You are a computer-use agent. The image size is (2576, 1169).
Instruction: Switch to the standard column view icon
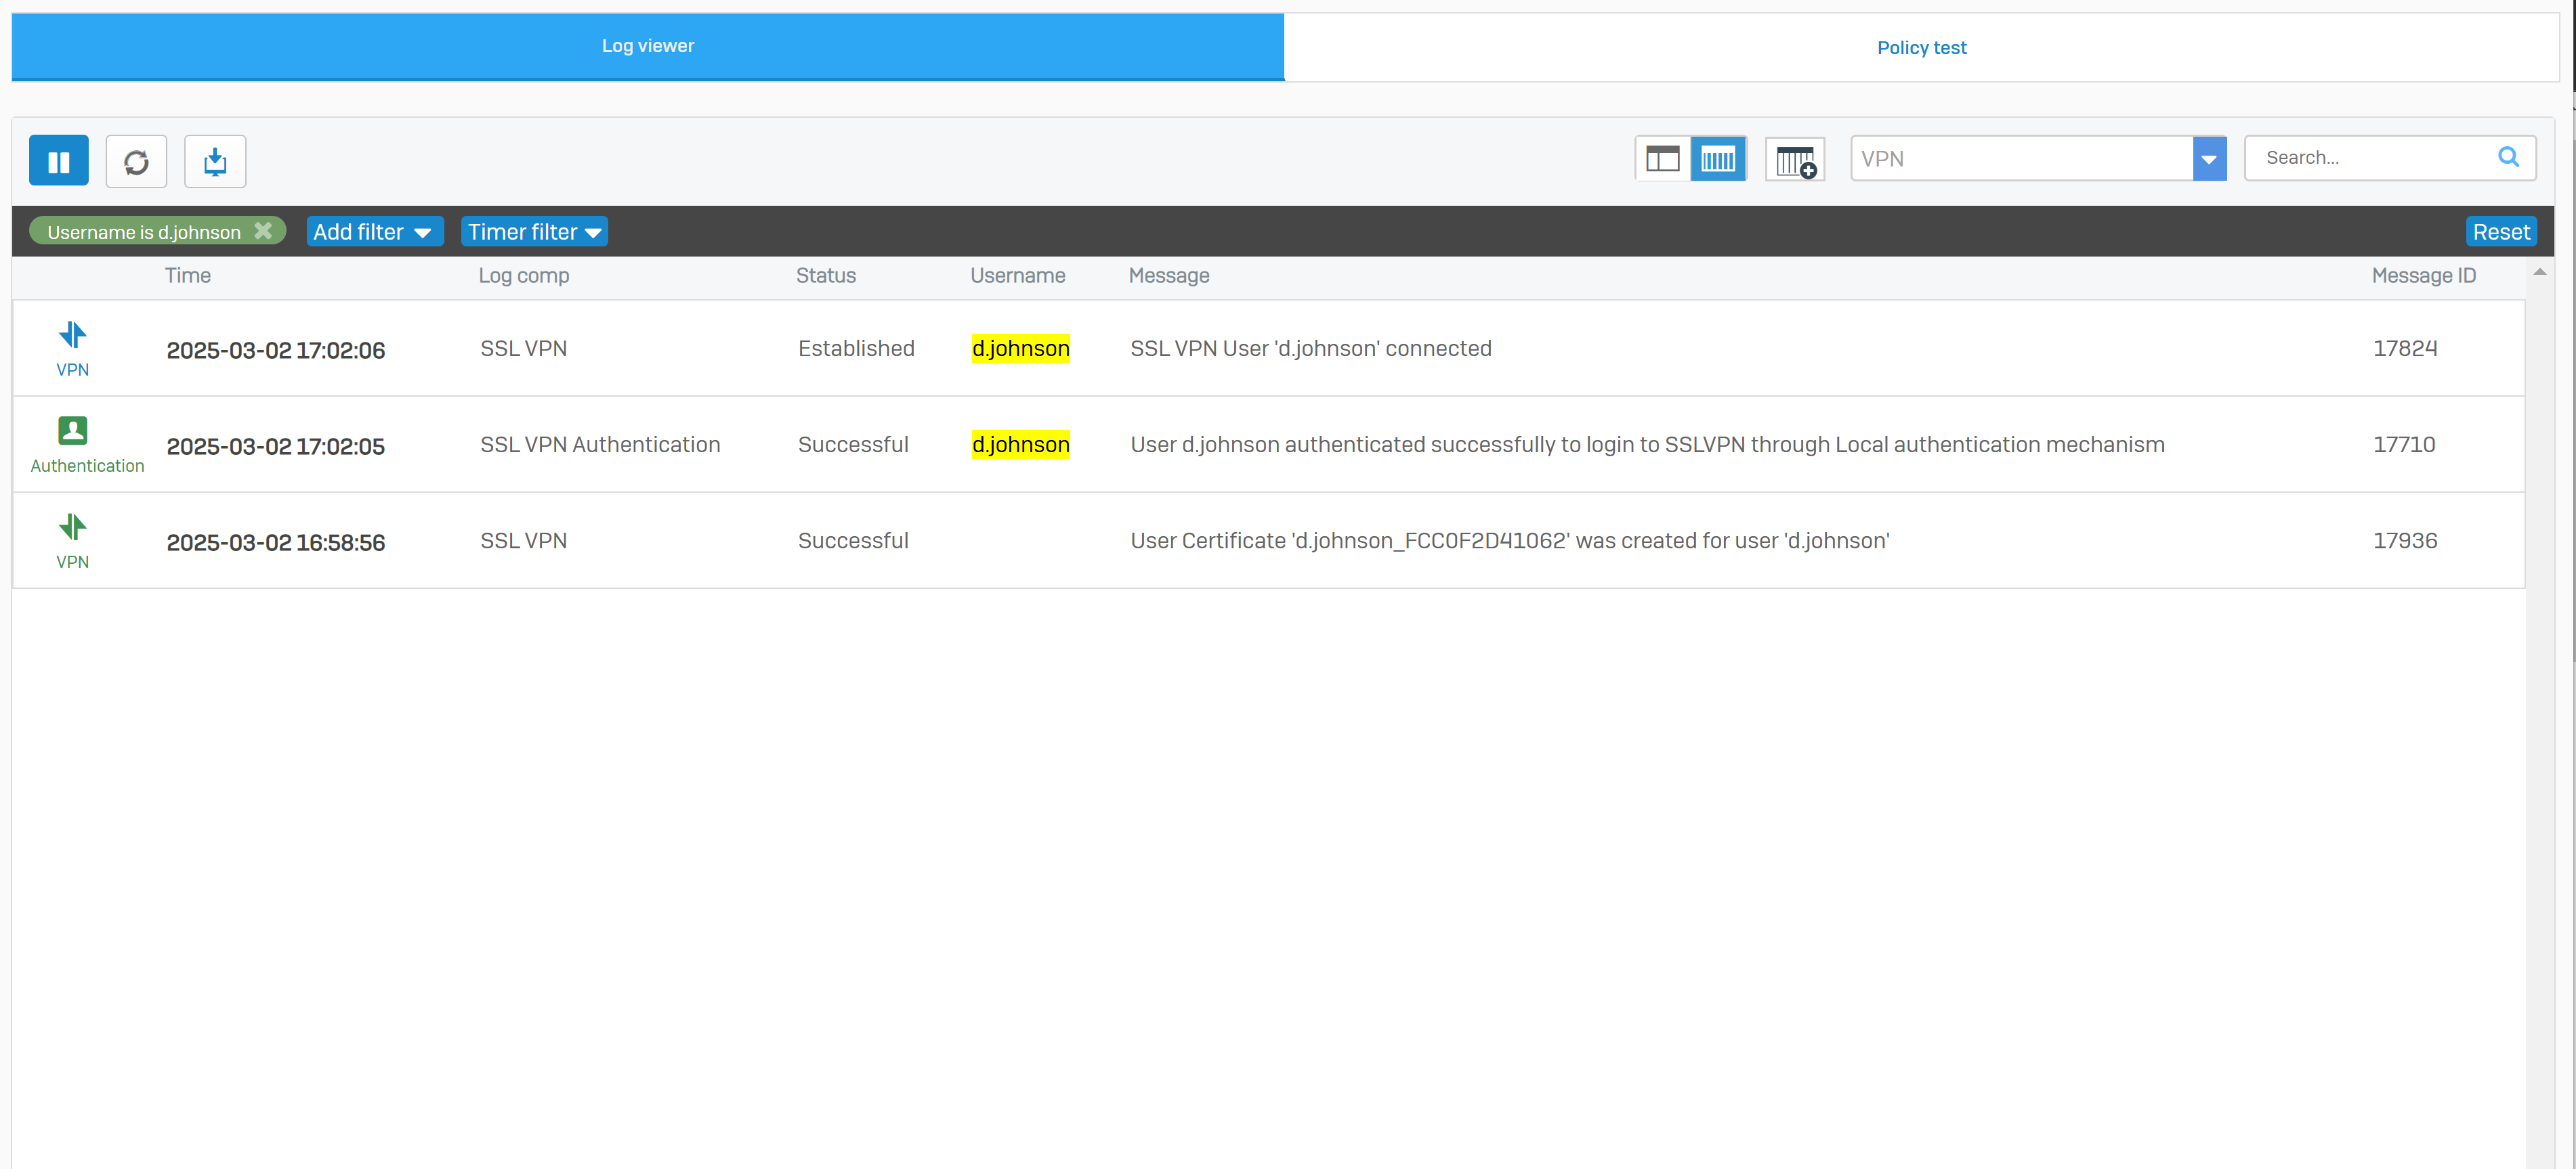tap(1662, 159)
